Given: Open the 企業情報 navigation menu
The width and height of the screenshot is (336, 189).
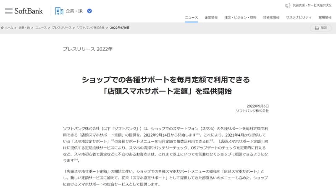Looking at the screenshot, I should (x=211, y=17).
